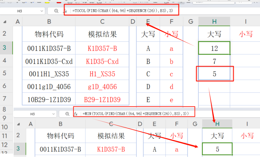Click upper sheet cell 0011K1D357-B in row 3

[49, 48]
